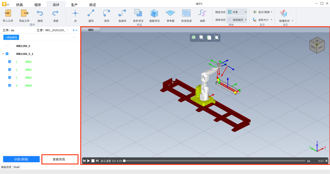The height and width of the screenshot is (174, 330).
Task: Select the 直线 line tool
Action: (x=91, y=13)
